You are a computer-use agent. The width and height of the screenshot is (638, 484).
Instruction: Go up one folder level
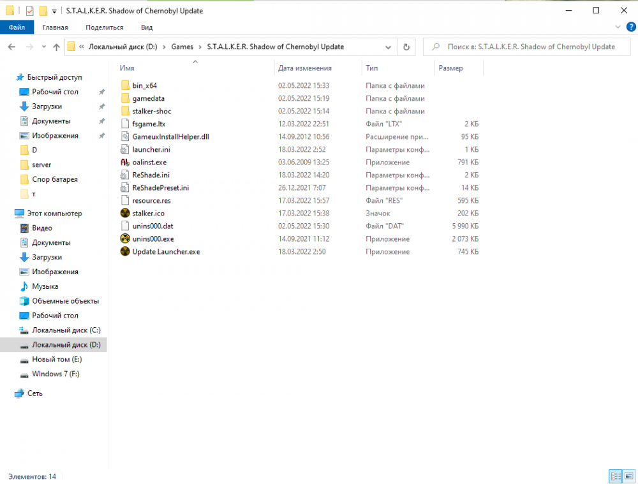click(56, 47)
